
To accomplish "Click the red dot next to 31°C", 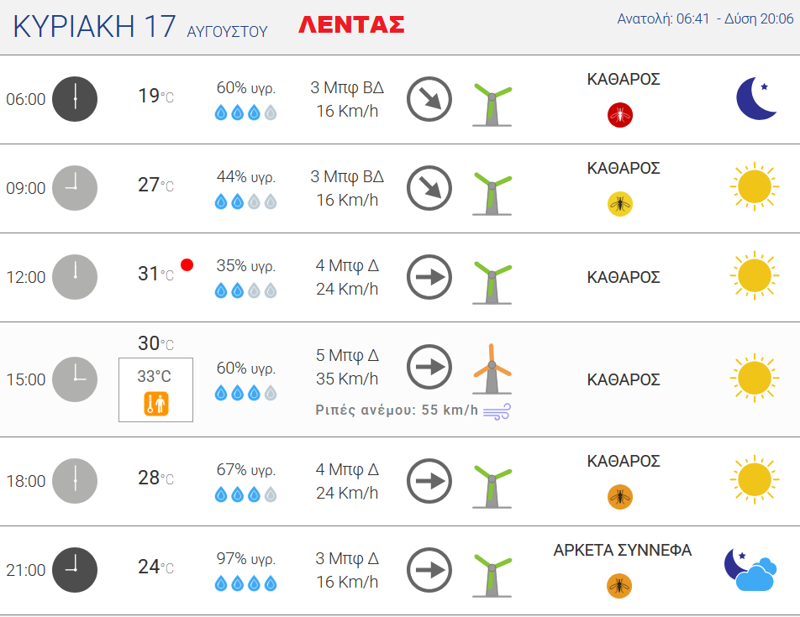I will click(x=187, y=265).
